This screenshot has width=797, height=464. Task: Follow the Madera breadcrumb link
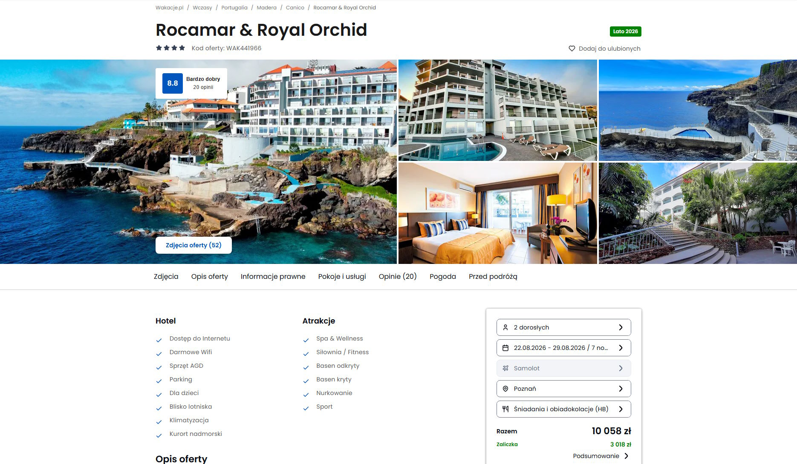(x=266, y=8)
